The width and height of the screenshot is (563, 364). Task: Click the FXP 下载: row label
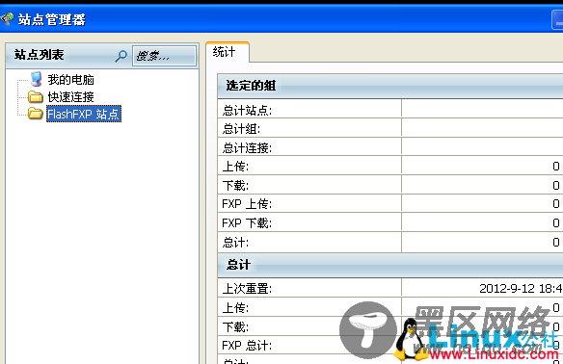coord(247,223)
